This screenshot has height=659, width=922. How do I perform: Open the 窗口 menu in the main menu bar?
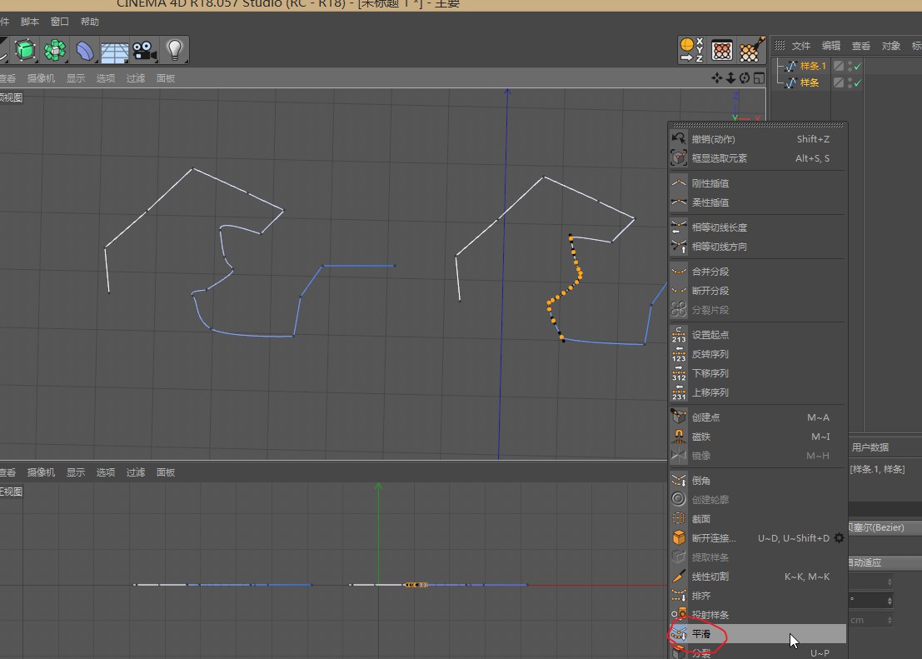[x=59, y=22]
